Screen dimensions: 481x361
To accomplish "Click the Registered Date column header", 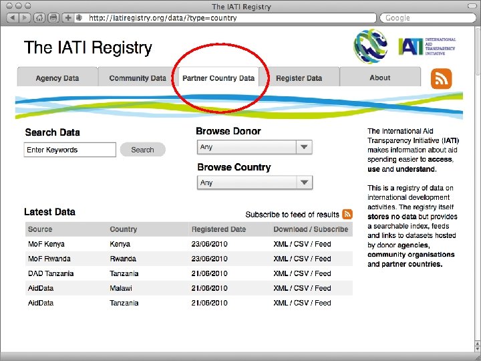I will coord(218,229).
